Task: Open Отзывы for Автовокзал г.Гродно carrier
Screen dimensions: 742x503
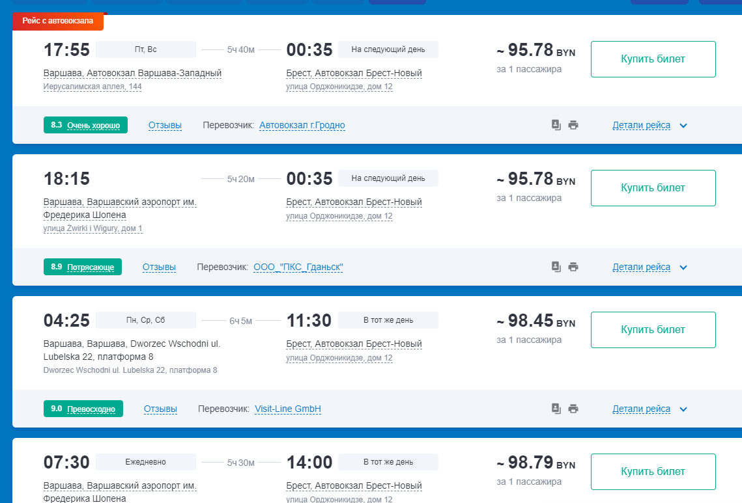Action: pos(165,126)
